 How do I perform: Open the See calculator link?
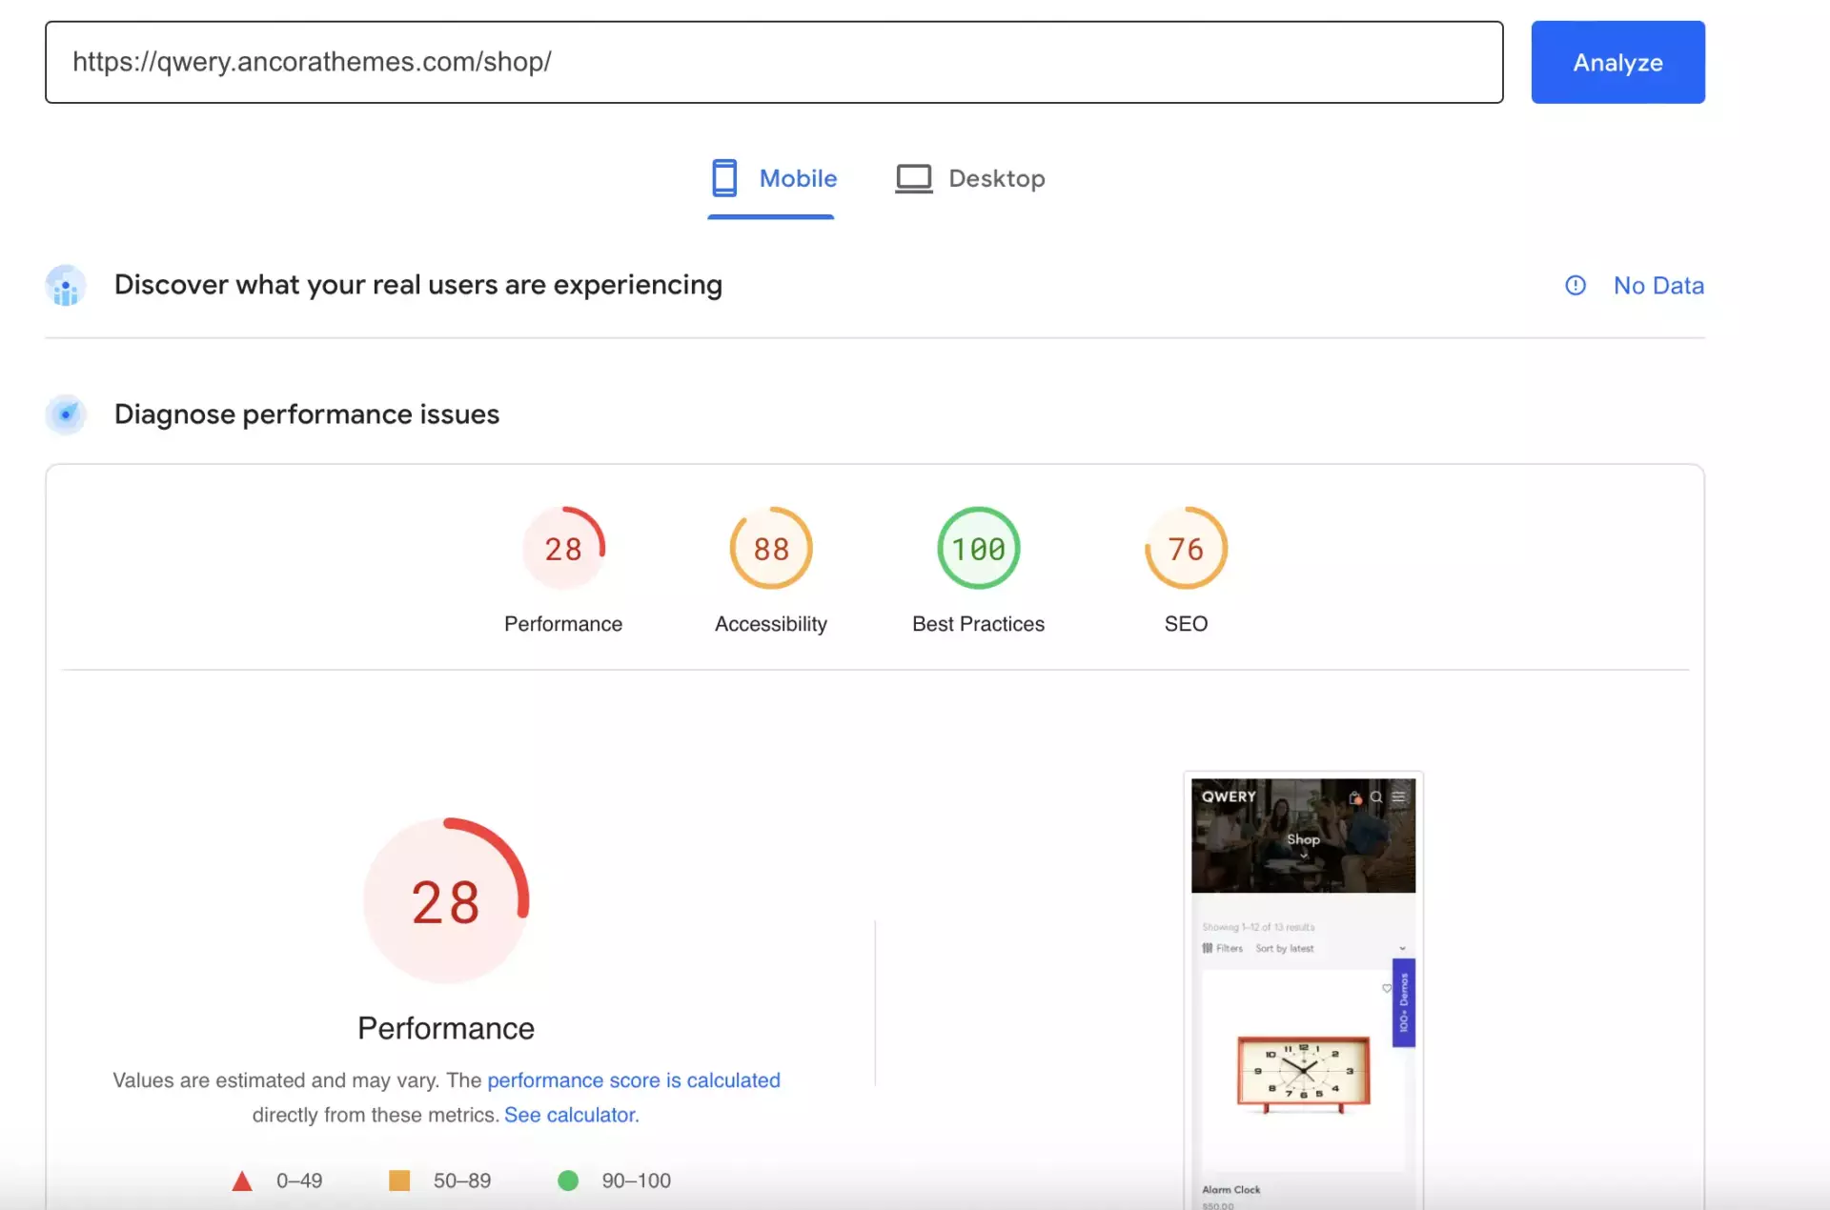coord(571,1115)
